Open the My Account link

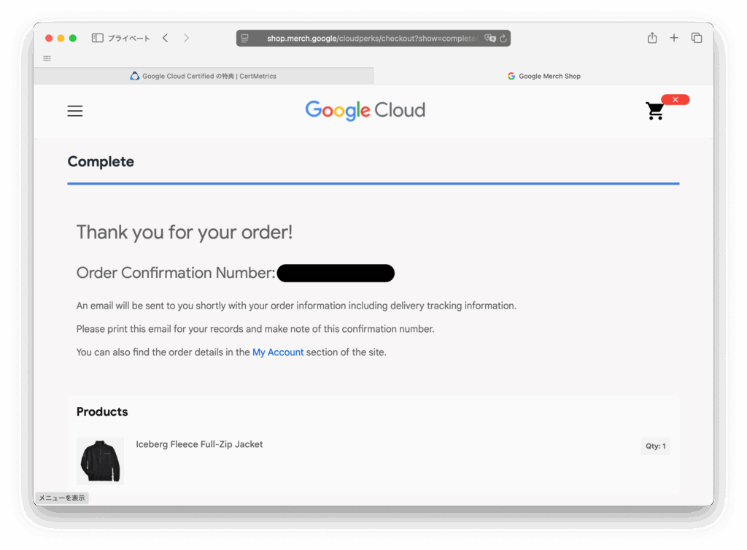278,352
